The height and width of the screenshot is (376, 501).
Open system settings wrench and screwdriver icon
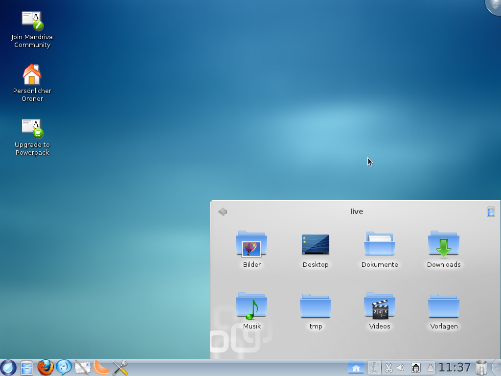click(120, 367)
